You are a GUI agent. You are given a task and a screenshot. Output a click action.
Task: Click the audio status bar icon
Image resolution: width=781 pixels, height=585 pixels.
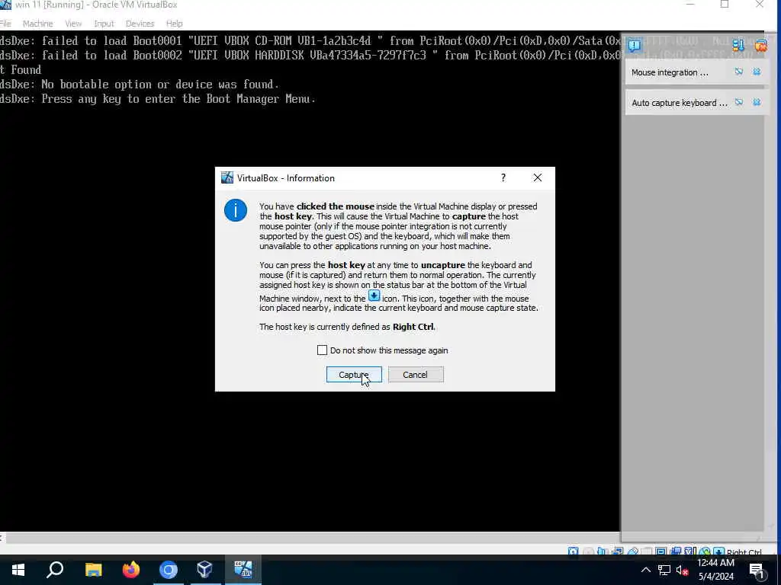tap(602, 551)
